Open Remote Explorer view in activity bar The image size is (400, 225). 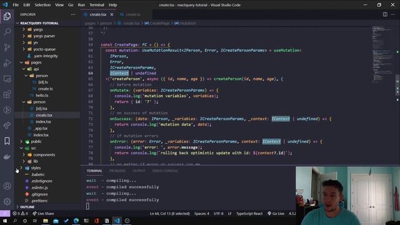[7, 79]
